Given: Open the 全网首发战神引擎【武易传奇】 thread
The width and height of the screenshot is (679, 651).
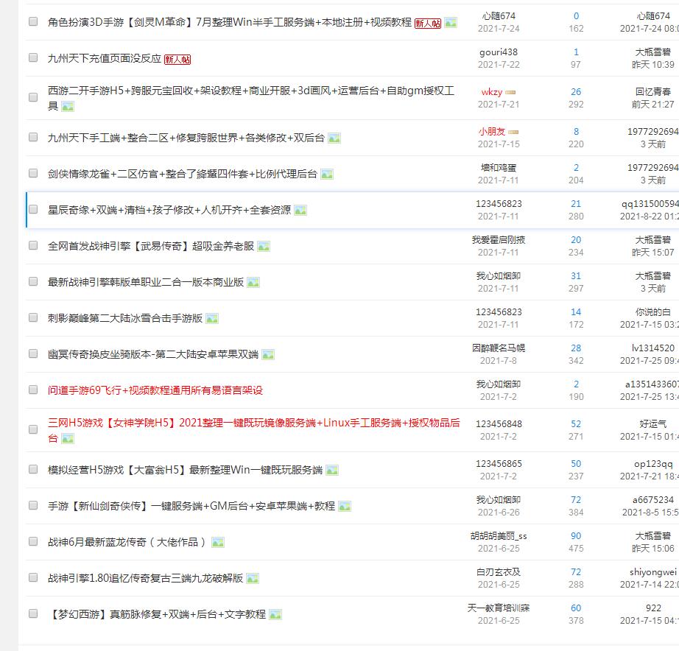Looking at the screenshot, I should point(150,246).
